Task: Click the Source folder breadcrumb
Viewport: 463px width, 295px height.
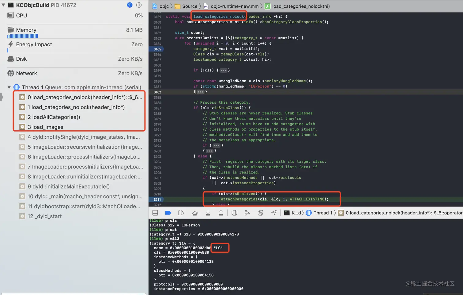Action: click(x=186, y=6)
